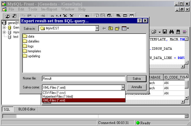The image size is (191, 126).
Task: Click in the Nome file input field
Action: [x=84, y=79]
